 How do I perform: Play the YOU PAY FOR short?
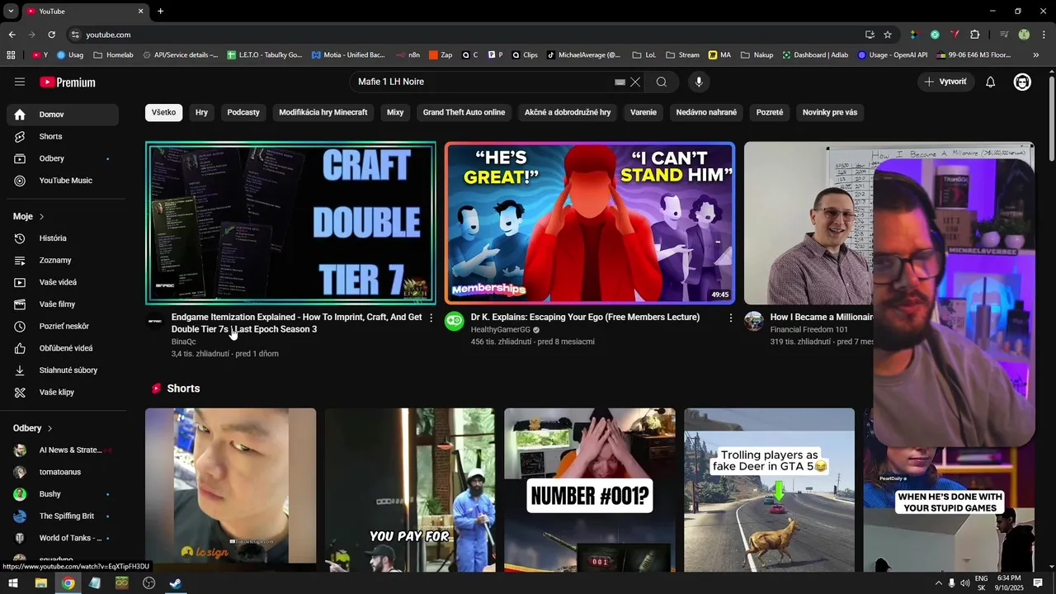click(x=410, y=490)
